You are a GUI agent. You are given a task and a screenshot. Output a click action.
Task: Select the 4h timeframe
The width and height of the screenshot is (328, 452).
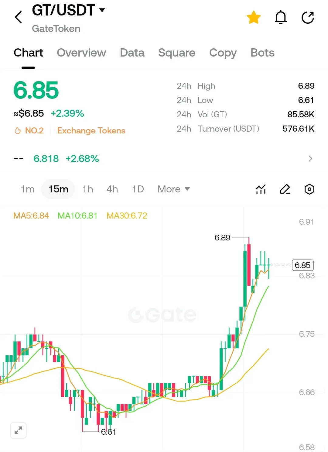click(112, 189)
